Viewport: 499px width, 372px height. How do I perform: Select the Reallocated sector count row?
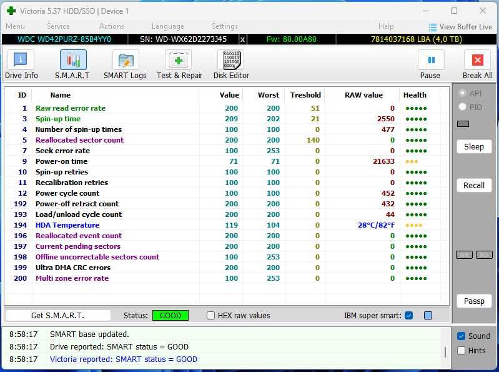[x=226, y=140]
